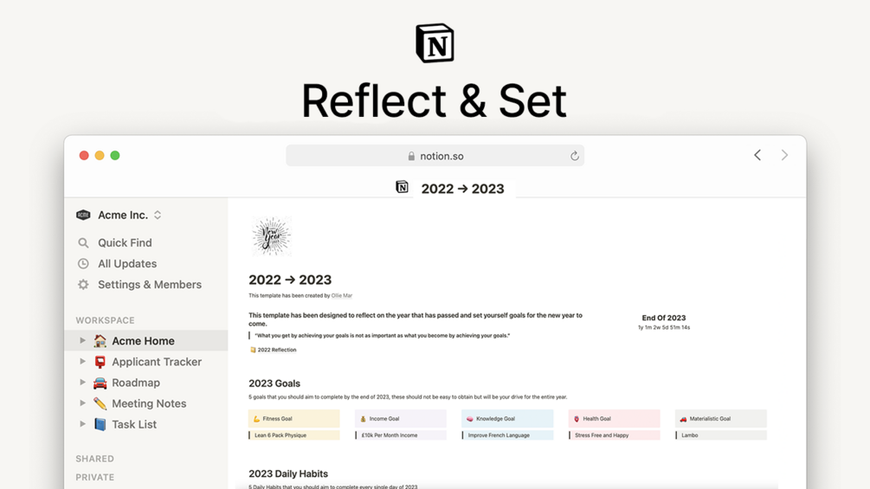
Task: Click the Ollie Mar creator link
Action: [x=342, y=295]
